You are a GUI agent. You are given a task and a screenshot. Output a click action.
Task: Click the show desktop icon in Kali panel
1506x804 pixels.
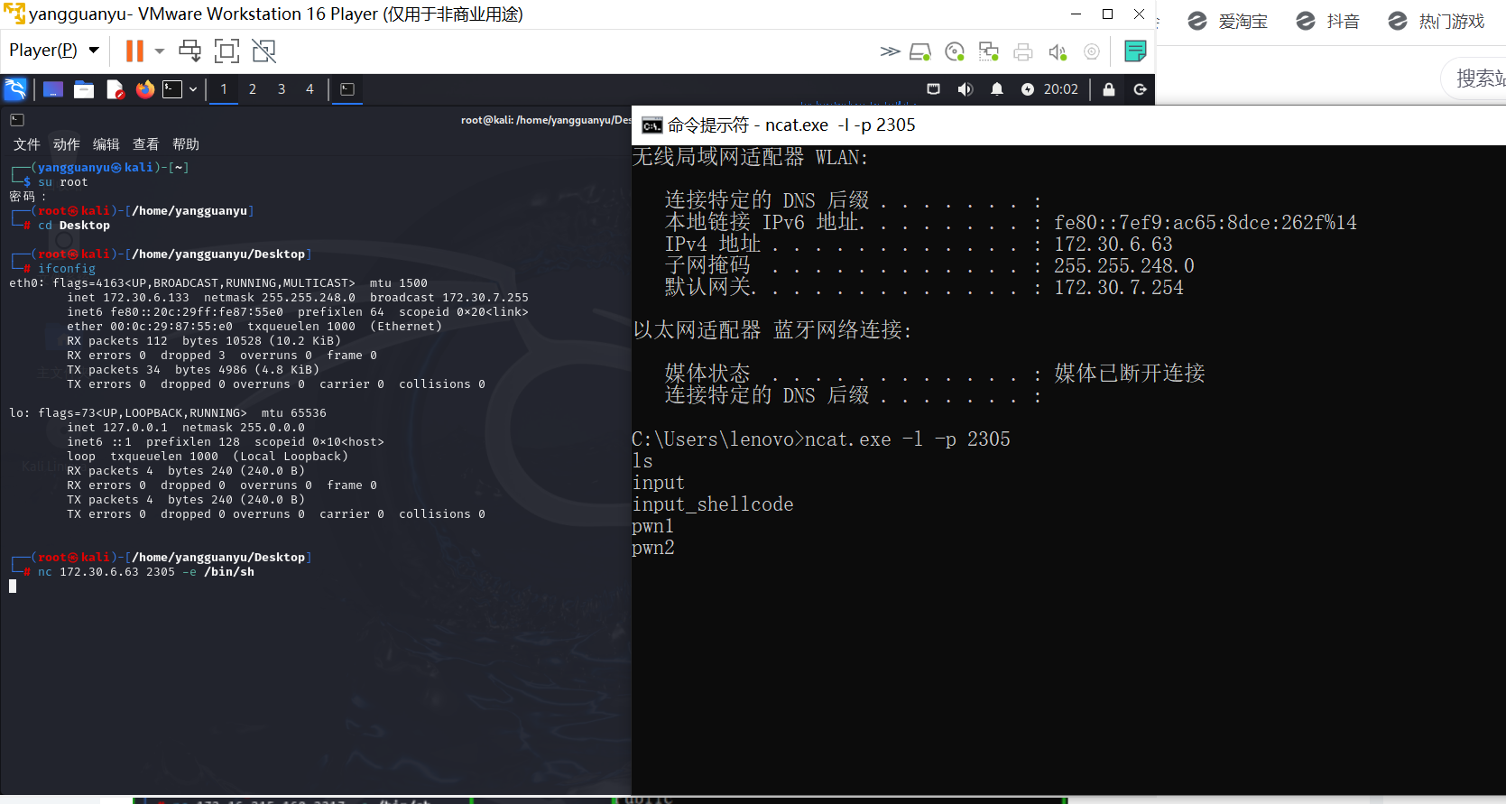tap(53, 89)
